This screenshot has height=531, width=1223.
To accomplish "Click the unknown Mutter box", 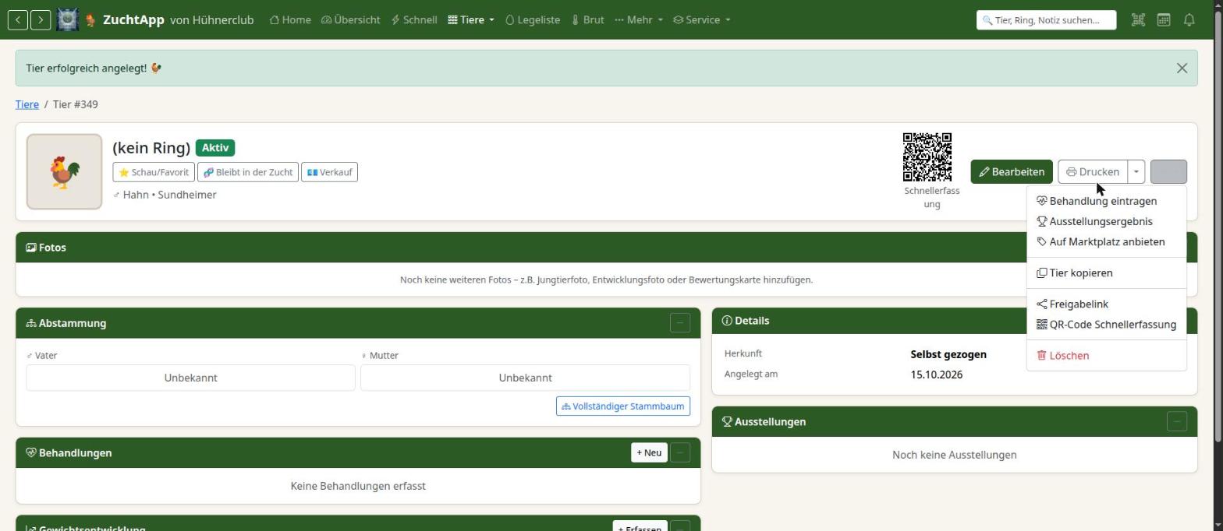I will coord(525,378).
